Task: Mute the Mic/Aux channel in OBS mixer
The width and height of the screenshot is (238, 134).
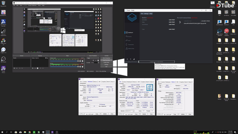Action: 80,67
